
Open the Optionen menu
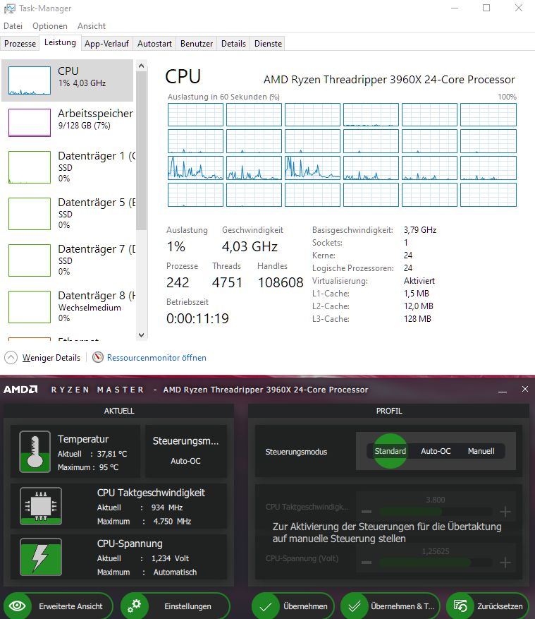click(49, 26)
